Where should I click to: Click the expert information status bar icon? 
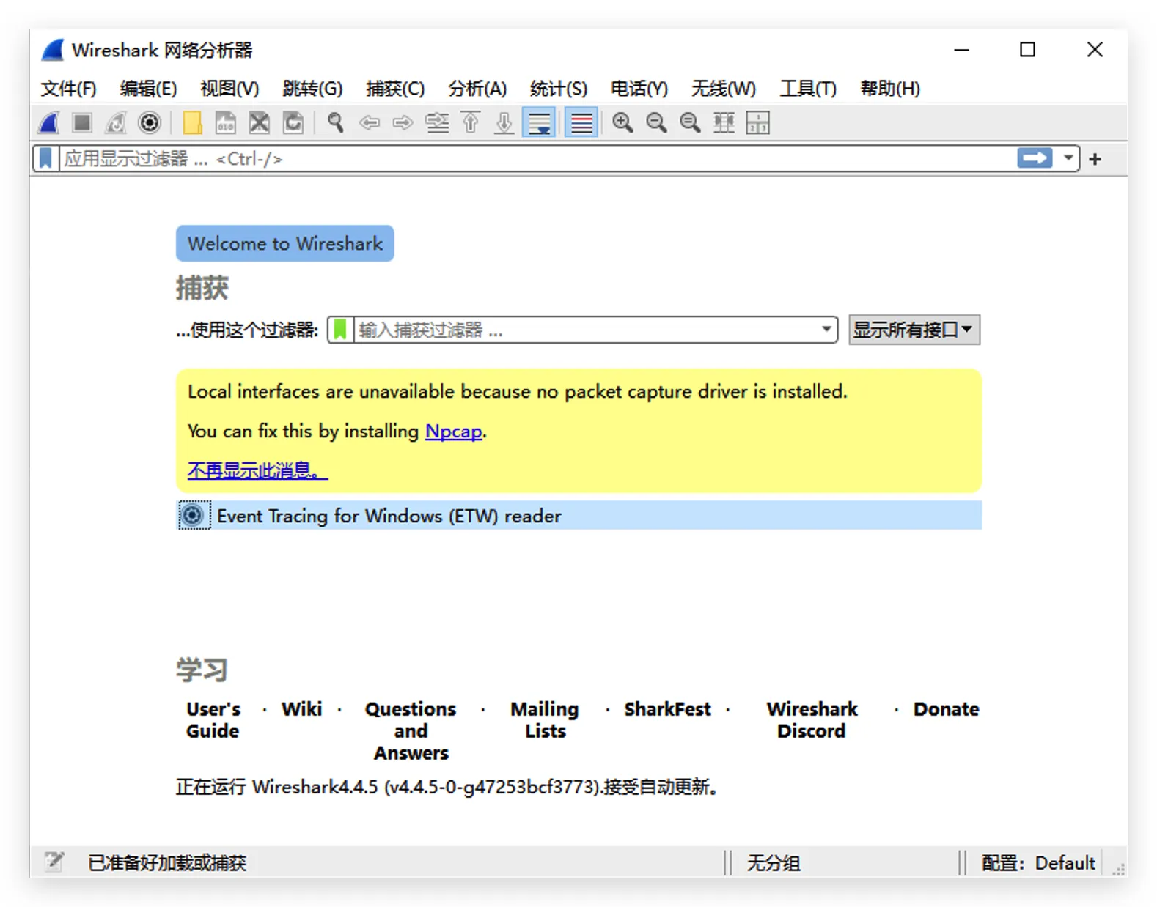[54, 862]
